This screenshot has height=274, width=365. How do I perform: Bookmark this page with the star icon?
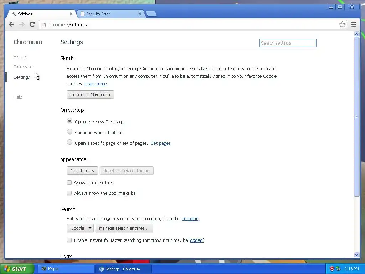click(342, 25)
